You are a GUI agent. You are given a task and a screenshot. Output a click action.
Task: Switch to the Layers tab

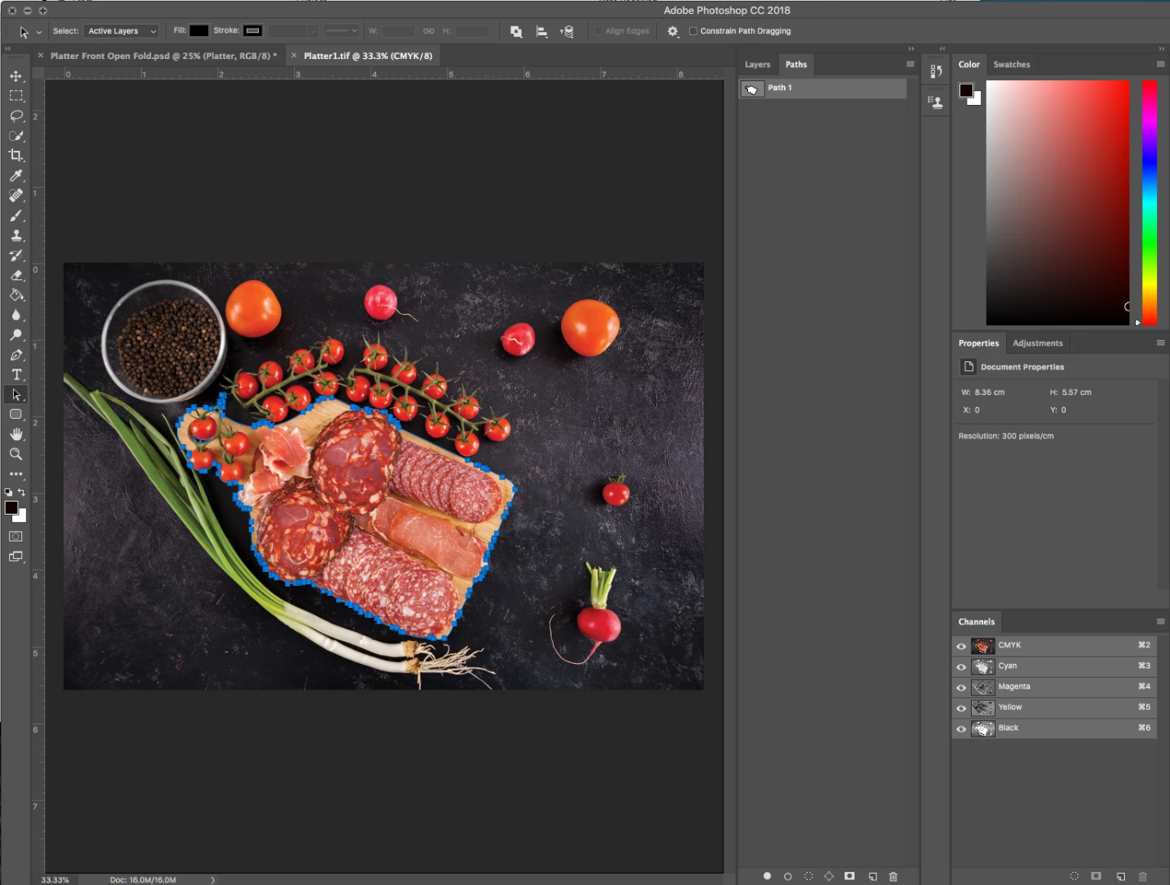coord(757,64)
